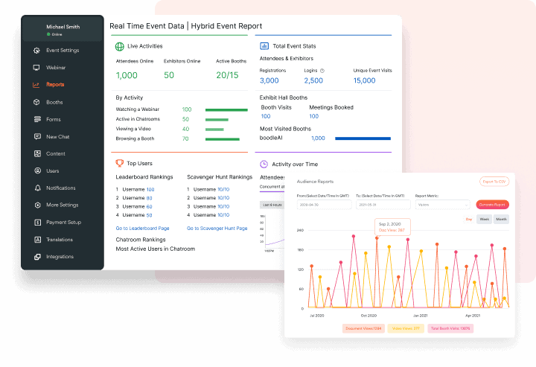Select the Translations icon
Image resolution: width=536 pixels, height=367 pixels.
coord(37,240)
